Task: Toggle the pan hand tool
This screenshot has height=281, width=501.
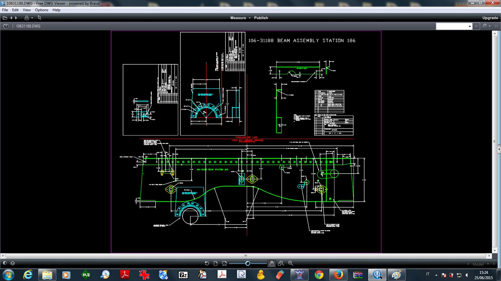Action: pos(271,263)
